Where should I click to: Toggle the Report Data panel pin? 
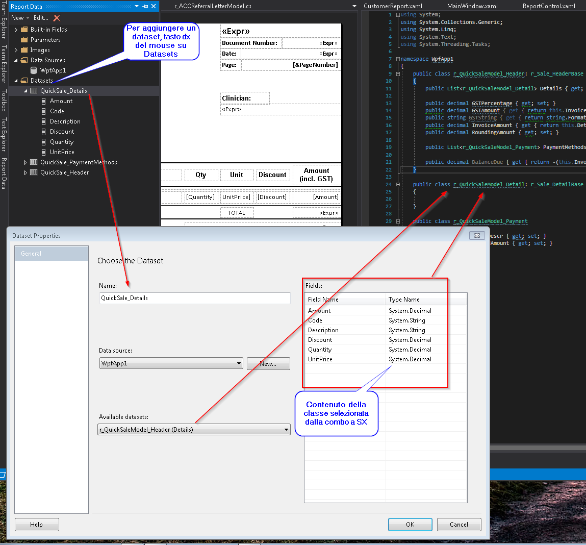[145, 7]
